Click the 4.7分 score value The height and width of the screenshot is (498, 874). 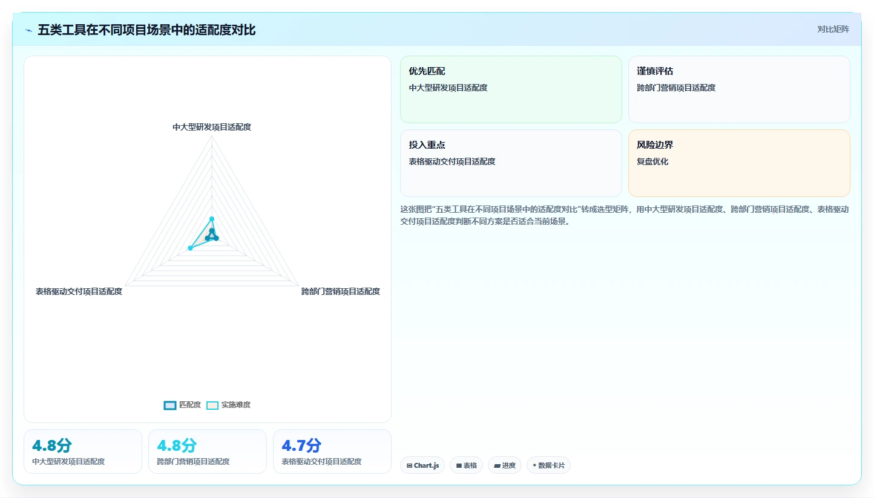click(x=301, y=446)
